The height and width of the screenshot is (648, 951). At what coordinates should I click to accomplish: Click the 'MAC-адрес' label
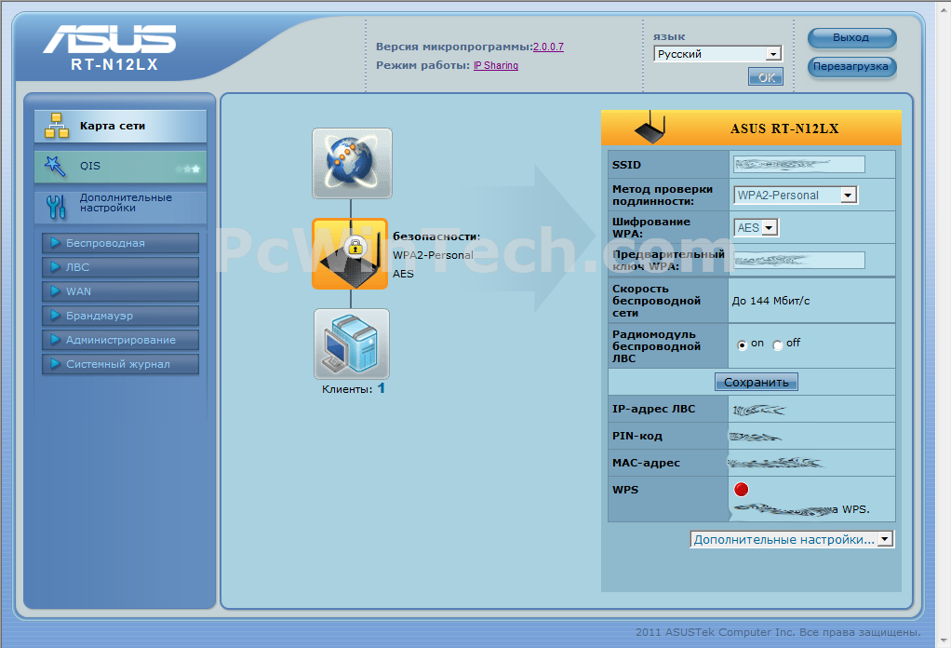(x=646, y=463)
